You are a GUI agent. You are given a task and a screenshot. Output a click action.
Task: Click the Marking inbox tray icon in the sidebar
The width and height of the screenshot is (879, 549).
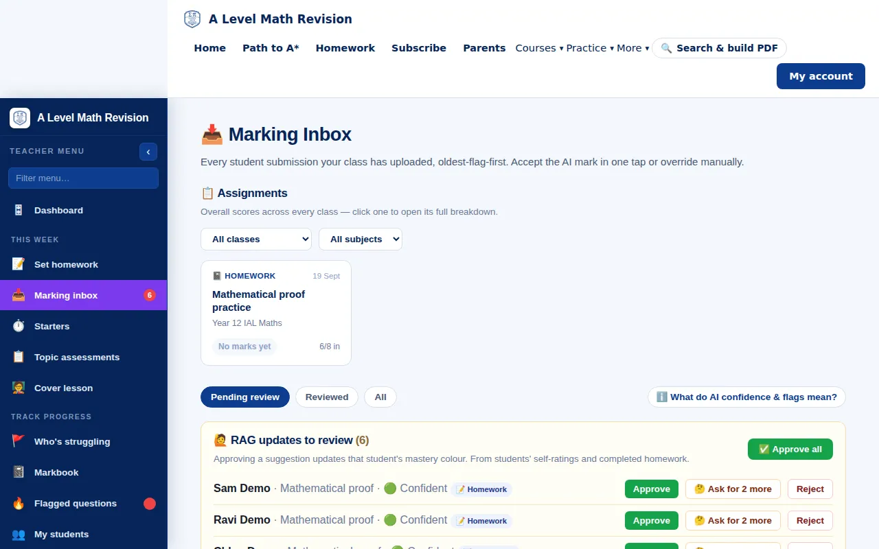click(19, 296)
